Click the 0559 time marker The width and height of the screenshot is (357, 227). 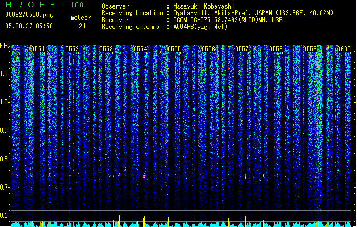tap(310, 49)
